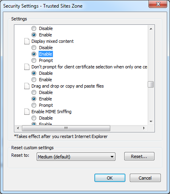Select Disable under Display mixed content
170x194 pixels.
[34, 48]
